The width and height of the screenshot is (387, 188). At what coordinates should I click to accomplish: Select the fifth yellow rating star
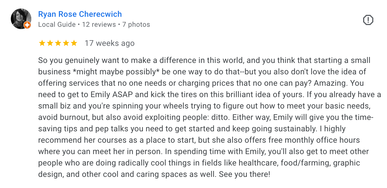(74, 43)
